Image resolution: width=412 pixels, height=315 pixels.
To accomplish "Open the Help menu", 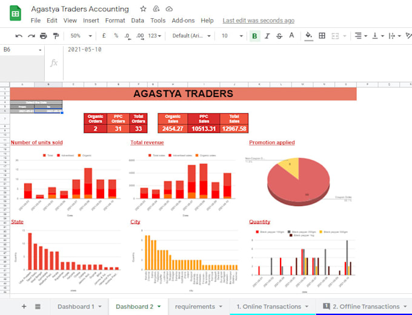I will tap(207, 21).
